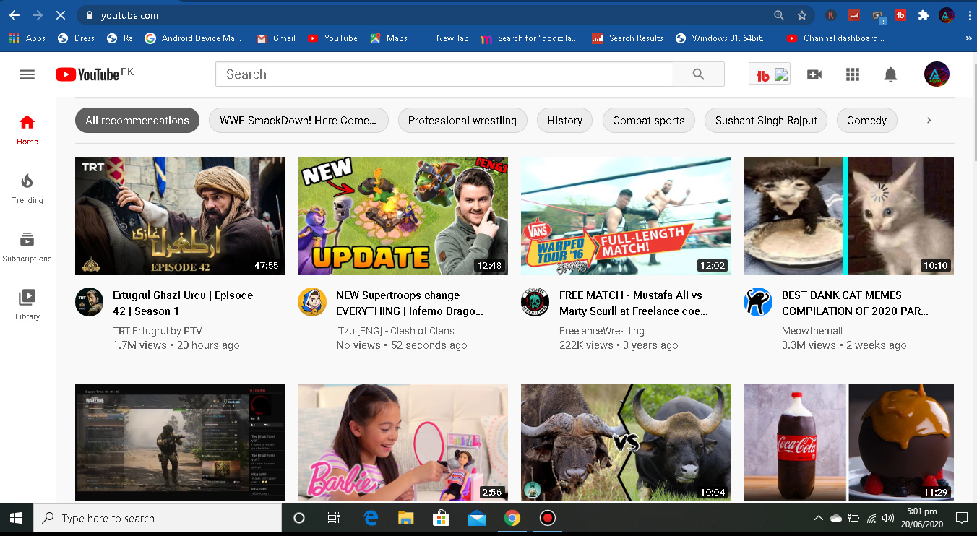Screen dimensions: 977x536
Task: Open Barbie video thumbnail
Action: coord(403,442)
